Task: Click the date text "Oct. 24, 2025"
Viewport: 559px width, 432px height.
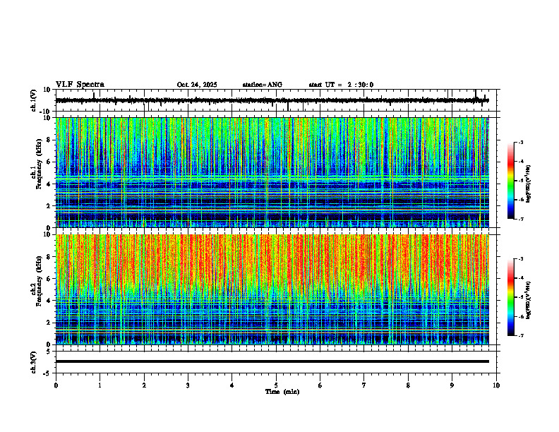Action: 197,85
